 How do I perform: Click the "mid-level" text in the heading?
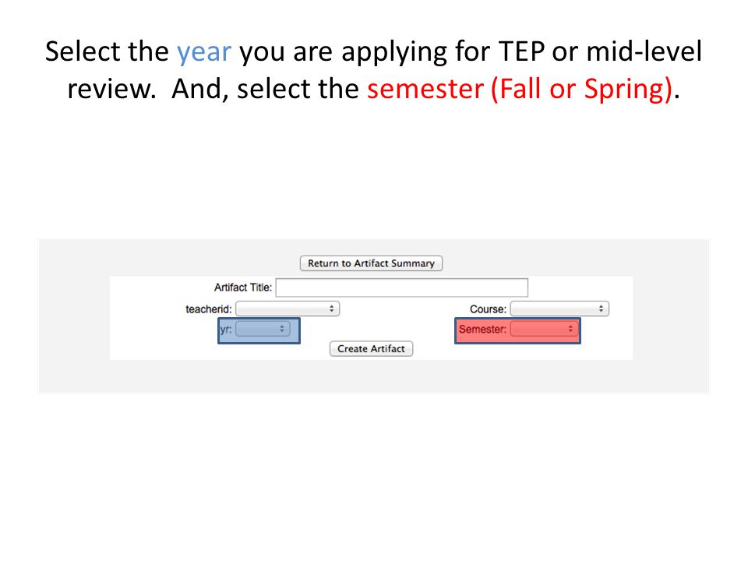coord(644,51)
